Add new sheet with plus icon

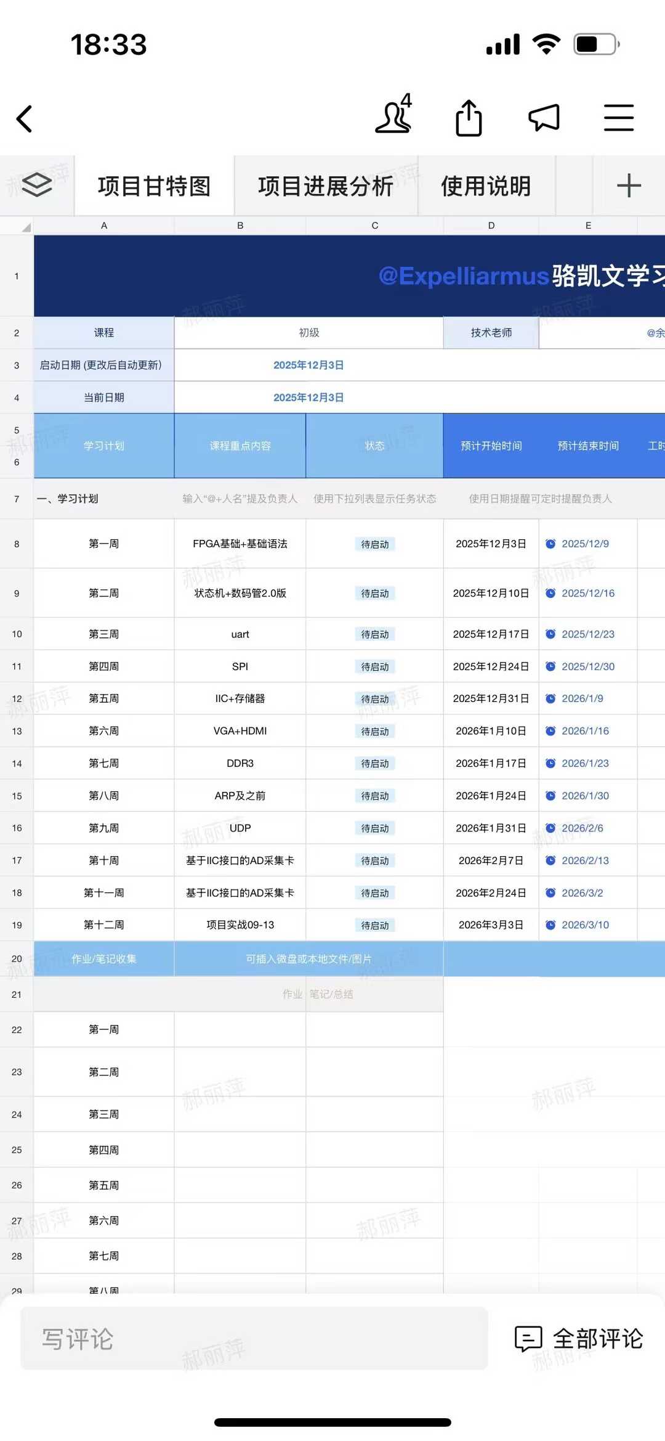[x=629, y=186]
